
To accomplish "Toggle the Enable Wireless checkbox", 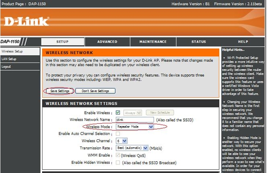I will (118, 112).
